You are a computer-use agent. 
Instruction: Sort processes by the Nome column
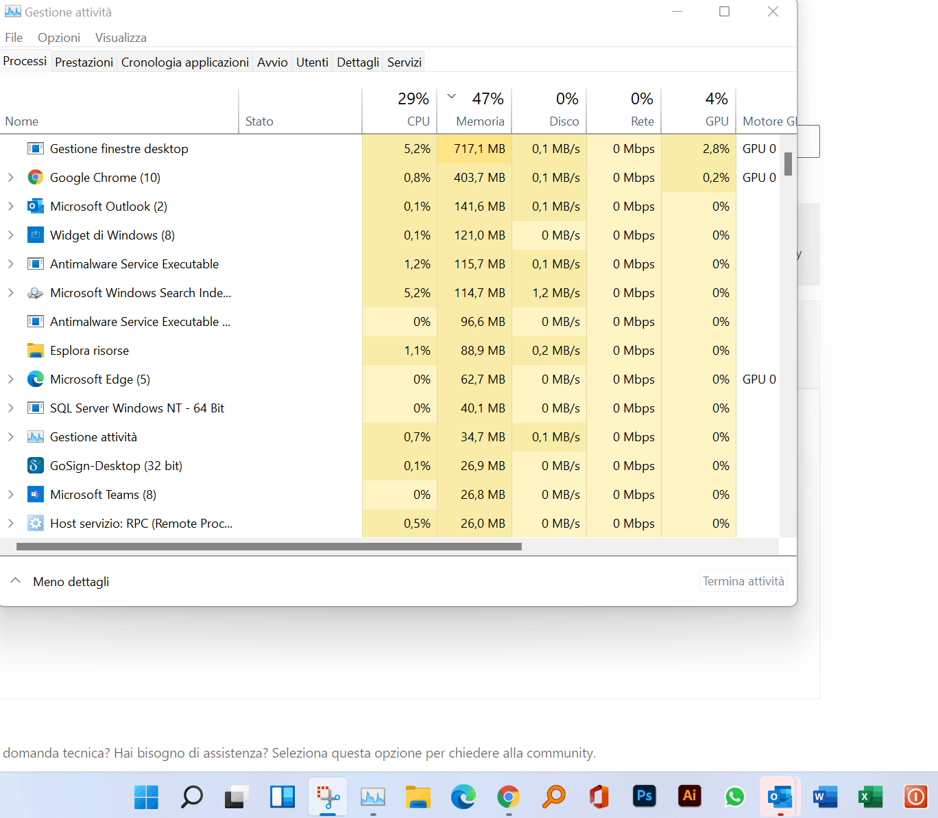[x=119, y=110]
